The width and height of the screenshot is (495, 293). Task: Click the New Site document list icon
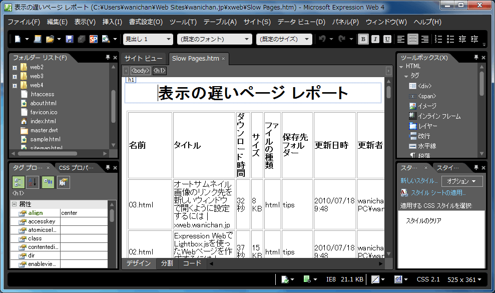pos(38,39)
